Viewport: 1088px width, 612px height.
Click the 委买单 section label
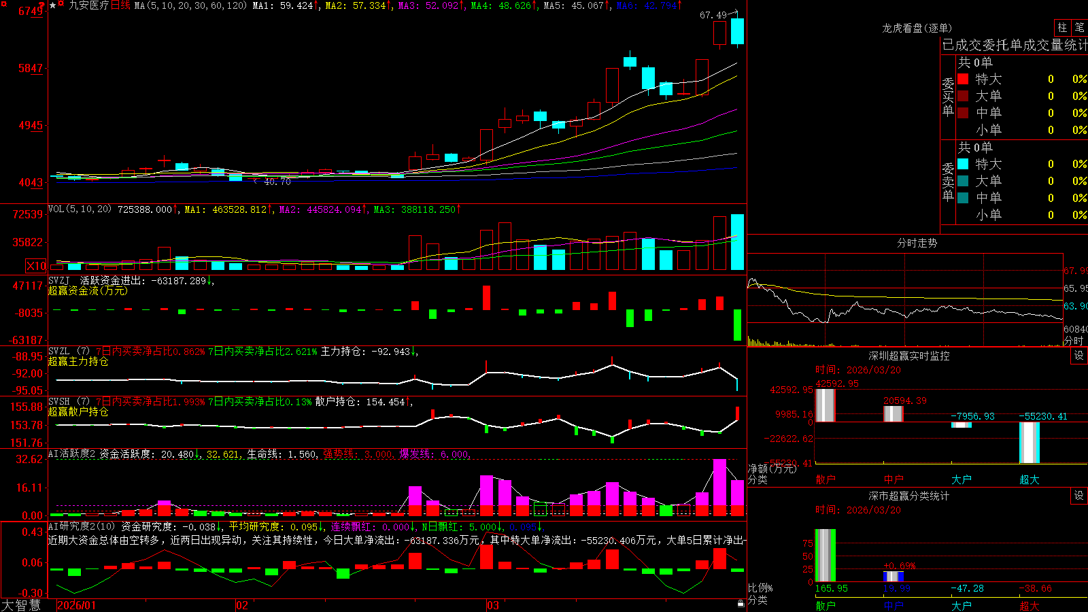point(948,97)
